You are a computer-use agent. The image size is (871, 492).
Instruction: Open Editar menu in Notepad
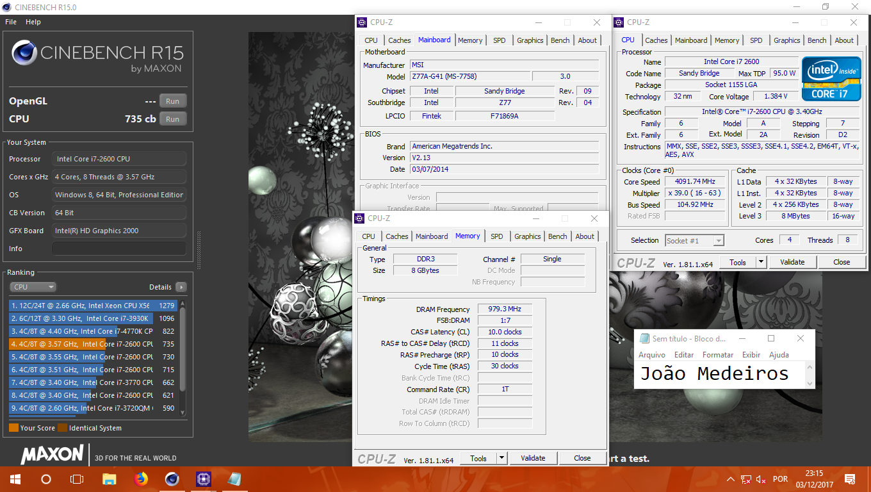pos(684,355)
